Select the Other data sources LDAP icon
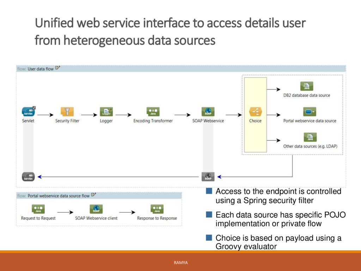The height and width of the screenshot is (271, 361). tap(310, 137)
